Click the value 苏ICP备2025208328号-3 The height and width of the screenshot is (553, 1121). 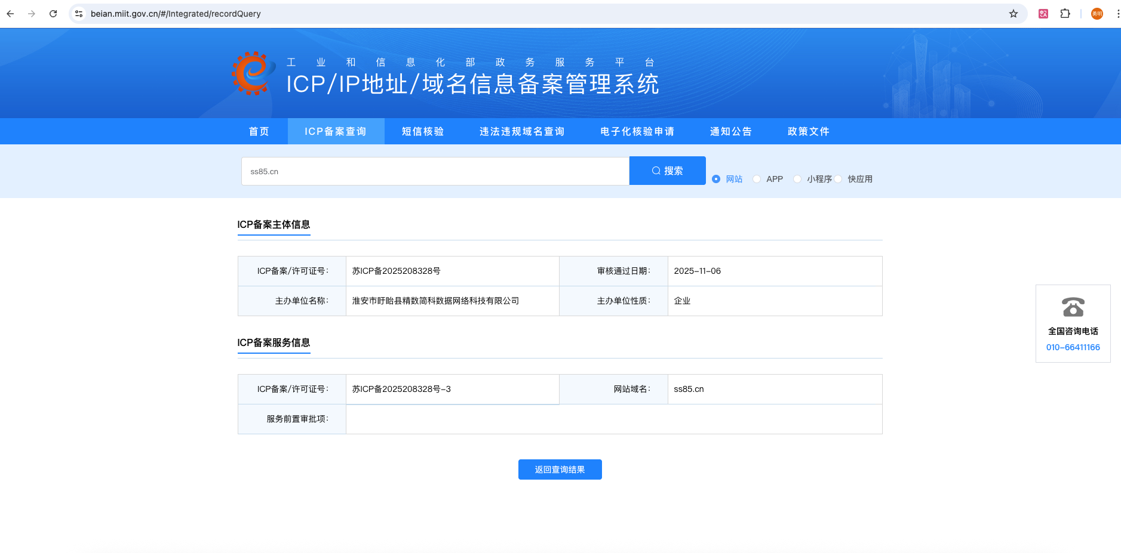tap(402, 389)
